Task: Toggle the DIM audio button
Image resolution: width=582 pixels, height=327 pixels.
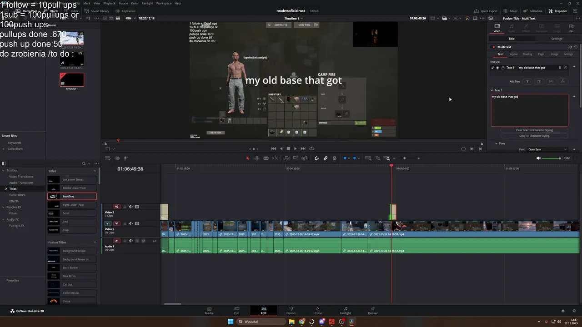Action: tap(567, 158)
